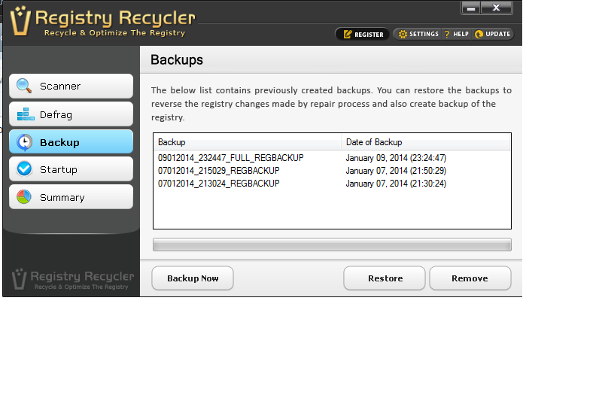Image resolution: width=602 pixels, height=401 pixels.
Task: Click the pencil Register icon
Action: pos(348,34)
